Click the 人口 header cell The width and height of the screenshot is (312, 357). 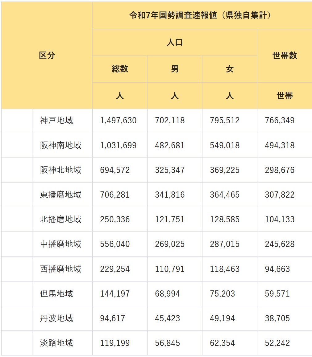point(175,42)
